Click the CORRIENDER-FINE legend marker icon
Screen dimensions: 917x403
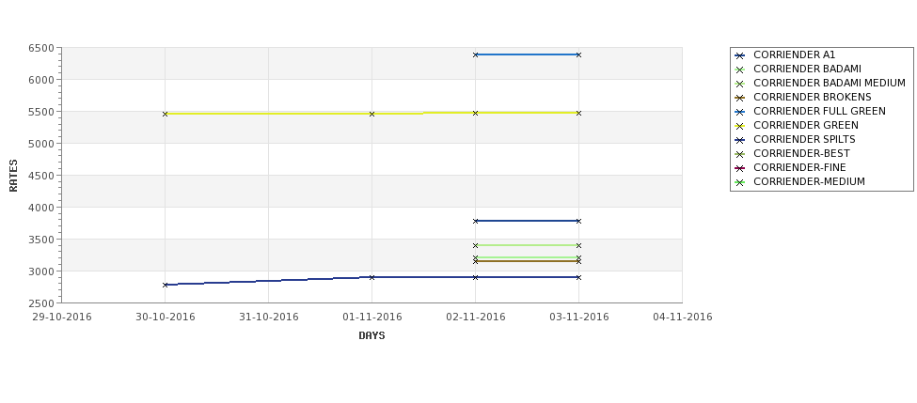click(740, 168)
